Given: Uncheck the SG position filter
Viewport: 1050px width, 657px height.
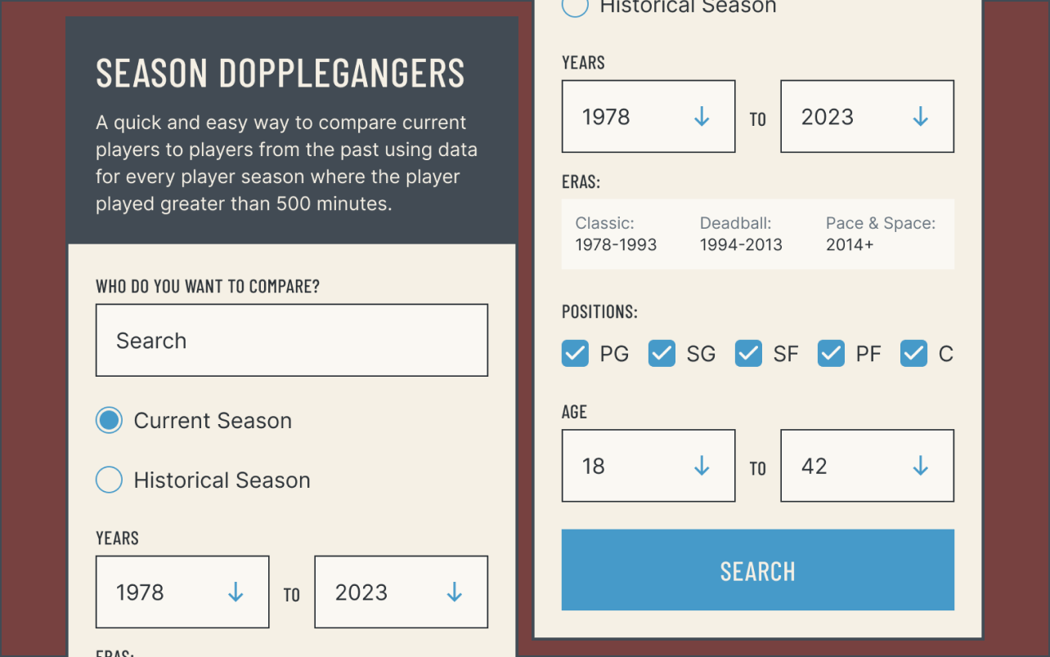Looking at the screenshot, I should click(x=662, y=353).
